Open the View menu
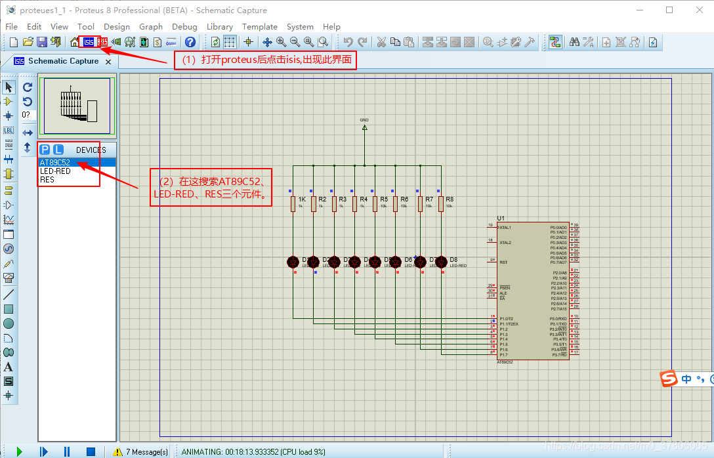Viewport: 714px width, 458px height. (59, 27)
